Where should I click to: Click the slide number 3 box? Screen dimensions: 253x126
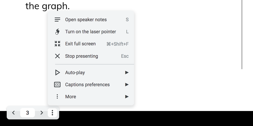(x=28, y=113)
